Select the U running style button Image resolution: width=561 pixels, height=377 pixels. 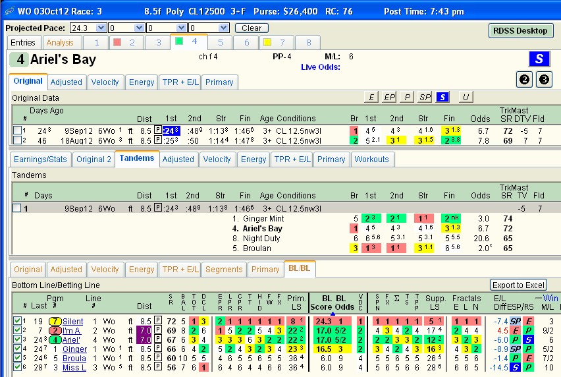pyautogui.click(x=466, y=97)
